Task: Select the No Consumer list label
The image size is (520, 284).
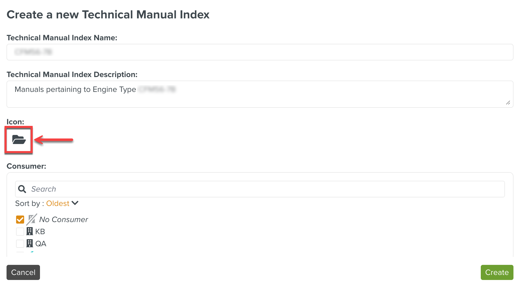Action: pos(64,219)
